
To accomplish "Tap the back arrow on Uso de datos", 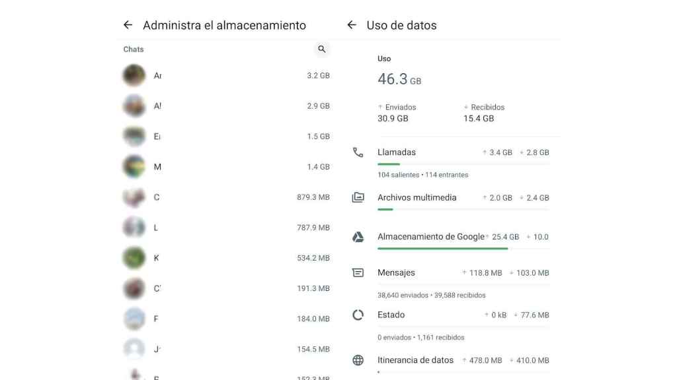I will 351,25.
